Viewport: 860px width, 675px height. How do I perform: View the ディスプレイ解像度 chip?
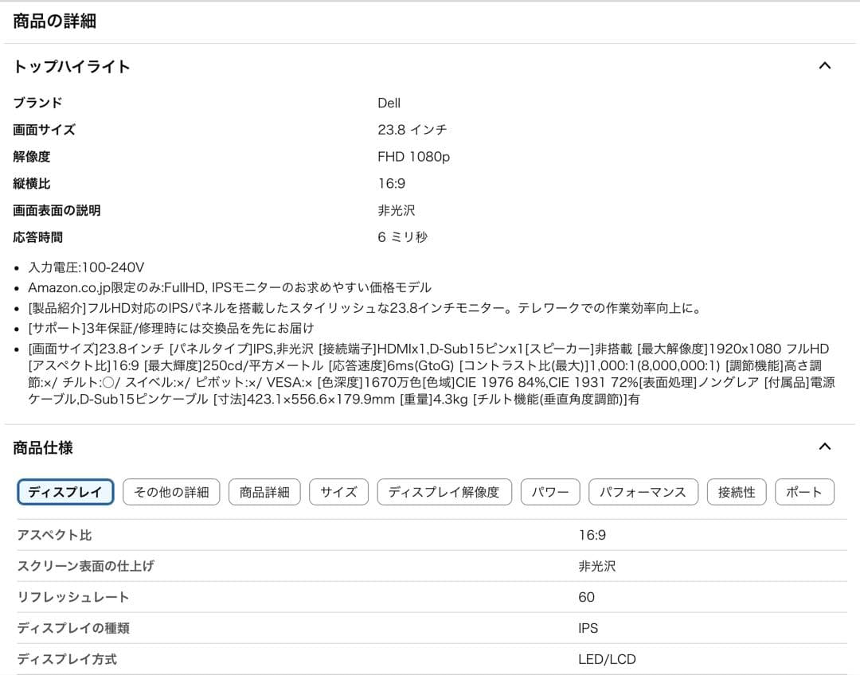pos(444,492)
